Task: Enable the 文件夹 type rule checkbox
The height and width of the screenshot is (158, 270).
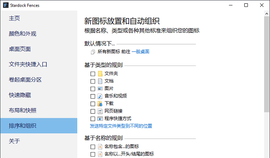Action: (x=93, y=74)
